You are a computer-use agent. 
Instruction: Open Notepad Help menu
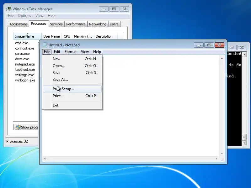(x=97, y=52)
